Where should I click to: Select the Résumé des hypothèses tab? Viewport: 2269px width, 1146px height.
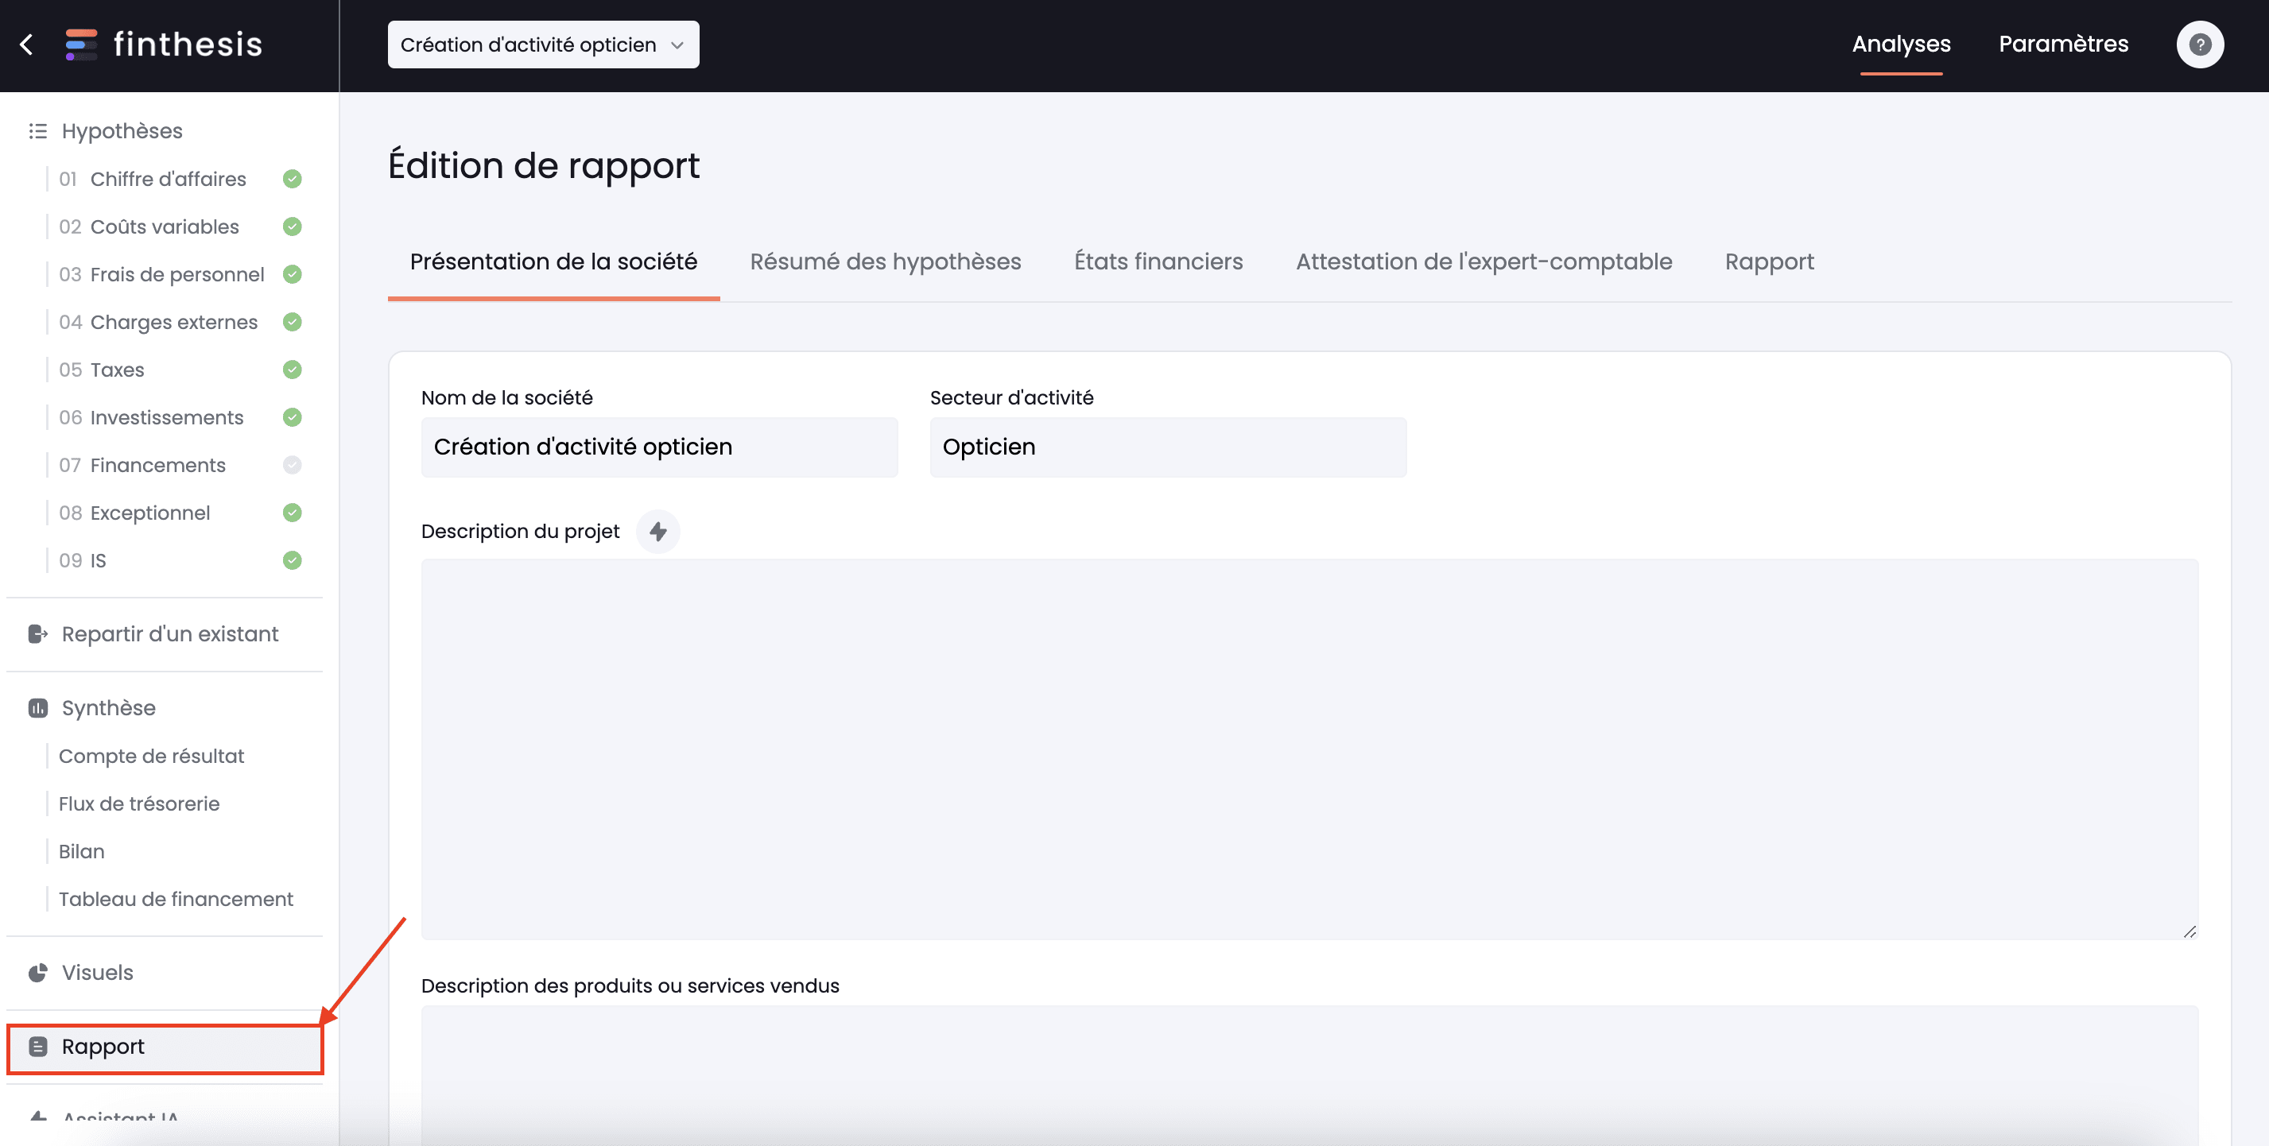pyautogui.click(x=885, y=261)
